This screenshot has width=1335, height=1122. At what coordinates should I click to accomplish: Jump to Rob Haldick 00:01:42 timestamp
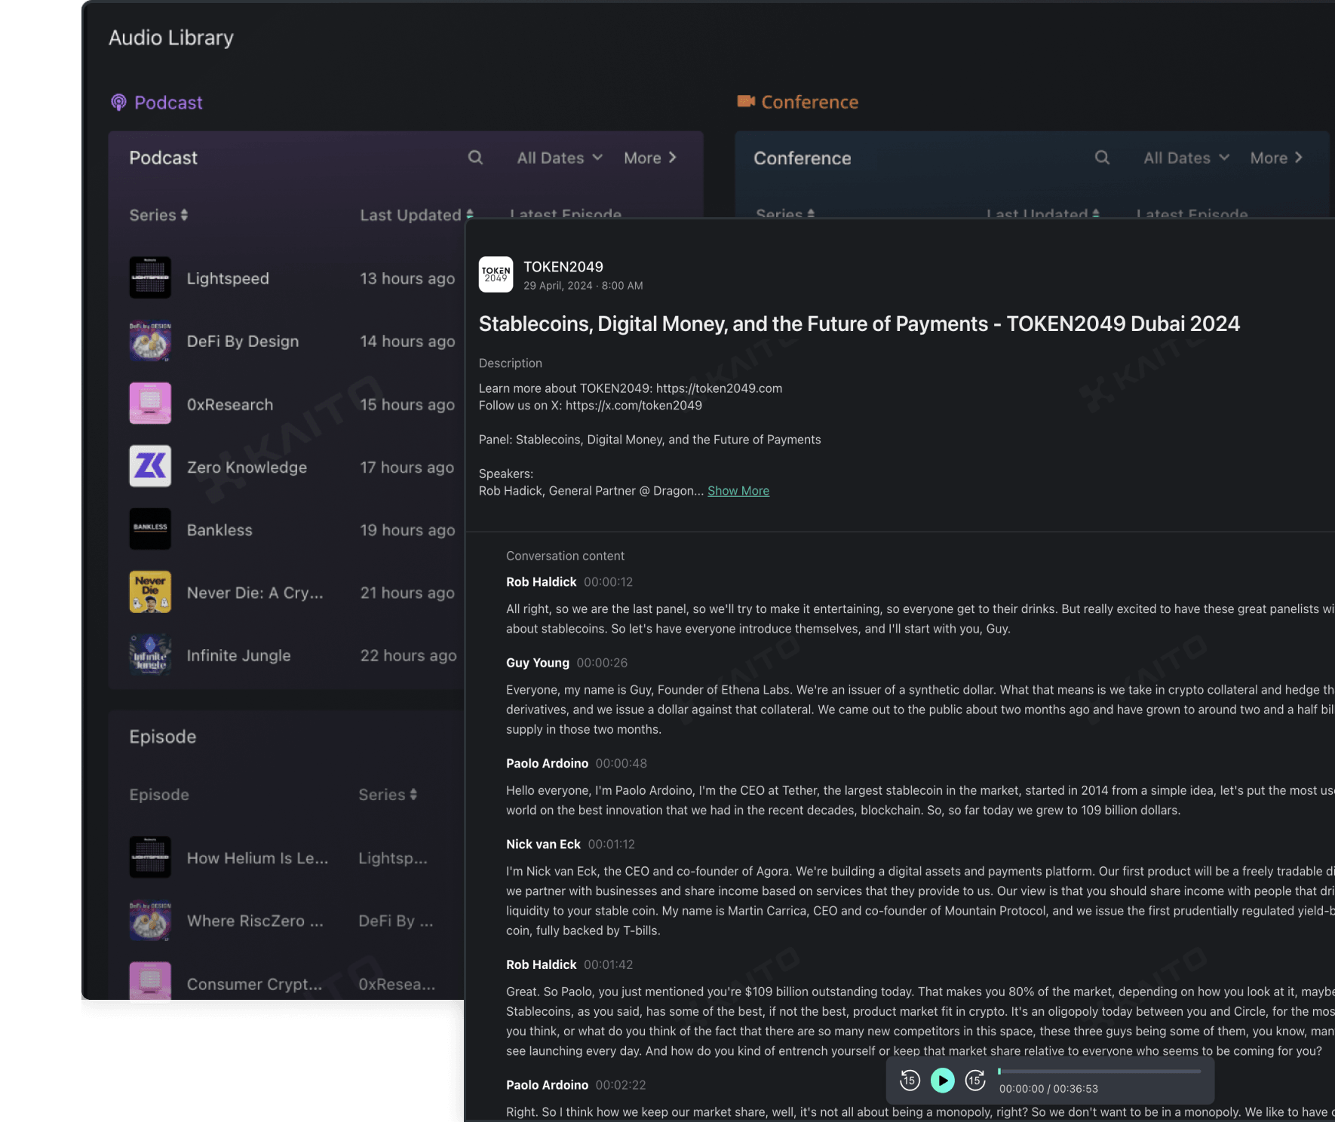(x=608, y=964)
